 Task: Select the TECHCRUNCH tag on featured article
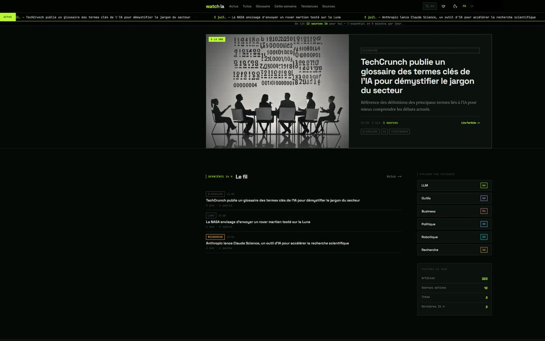pyautogui.click(x=399, y=132)
